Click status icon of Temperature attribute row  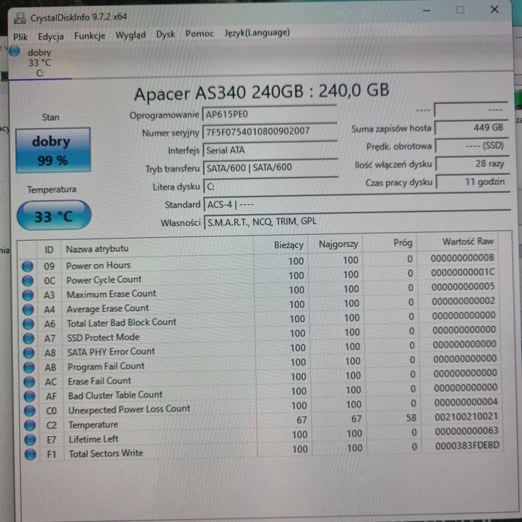click(30, 426)
